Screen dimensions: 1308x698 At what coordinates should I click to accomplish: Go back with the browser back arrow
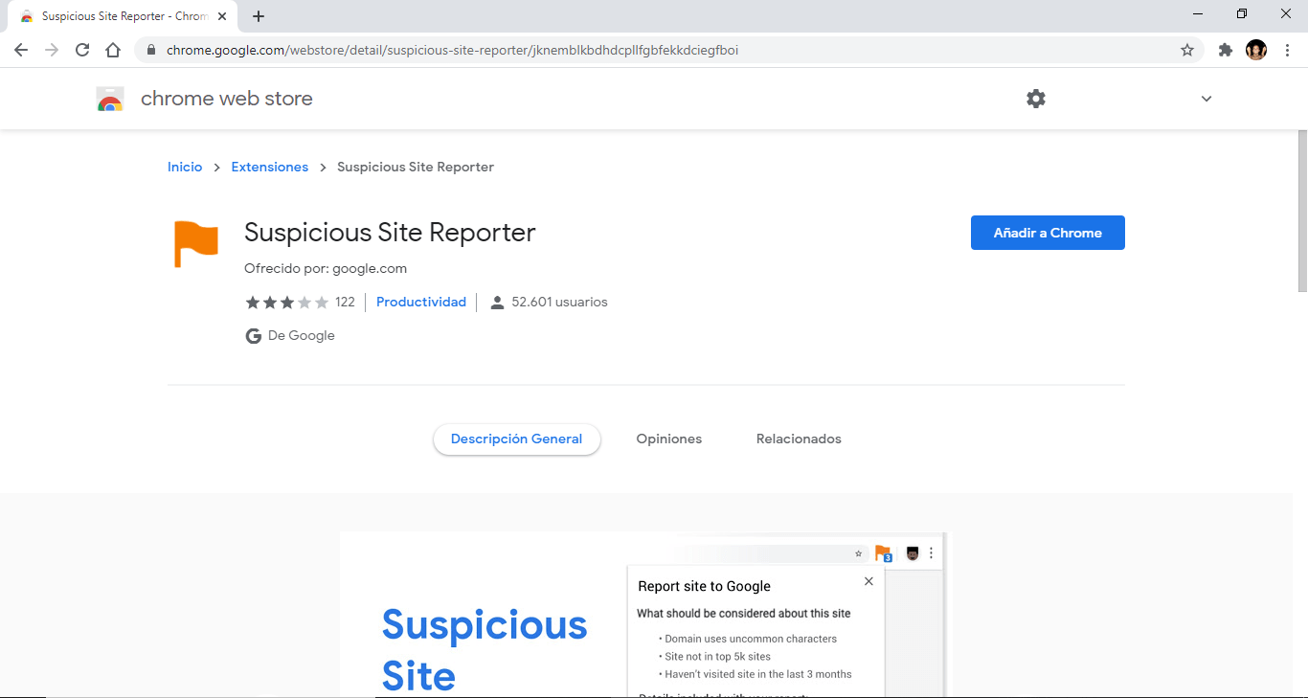tap(21, 50)
